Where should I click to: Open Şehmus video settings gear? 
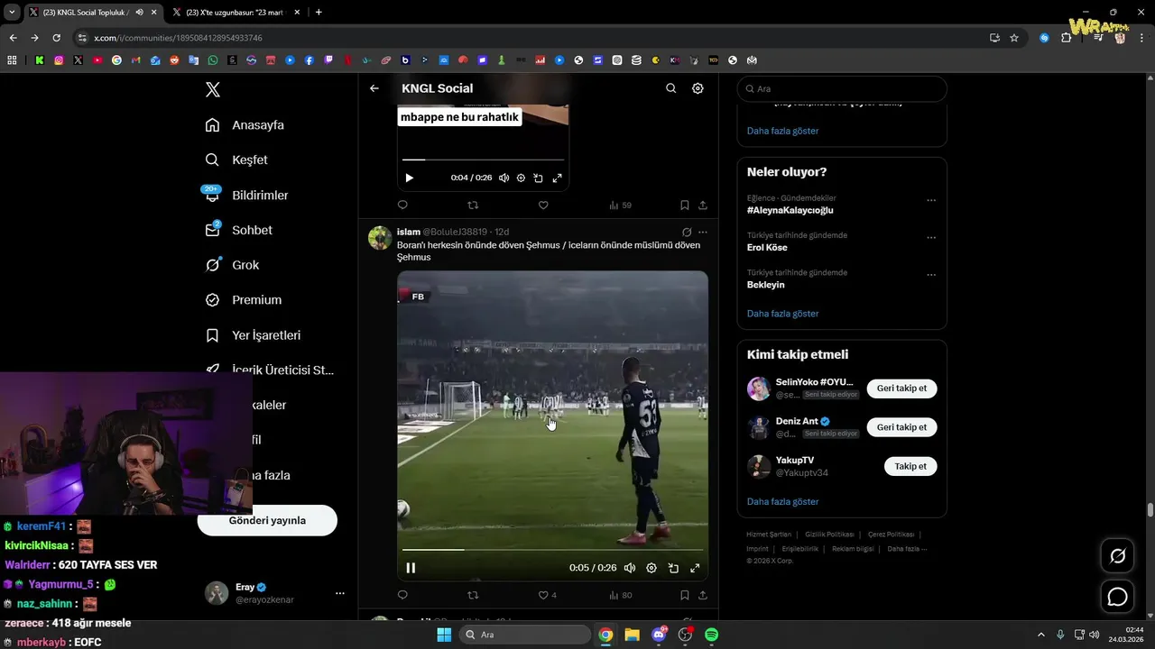coord(651,568)
